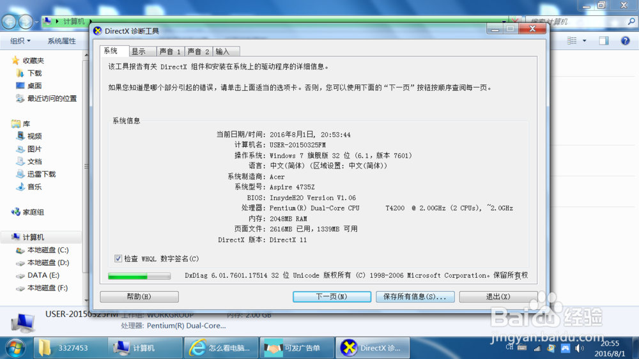The width and height of the screenshot is (639, 359).
Task: Close the background Explorer window
Action: (624, 5)
